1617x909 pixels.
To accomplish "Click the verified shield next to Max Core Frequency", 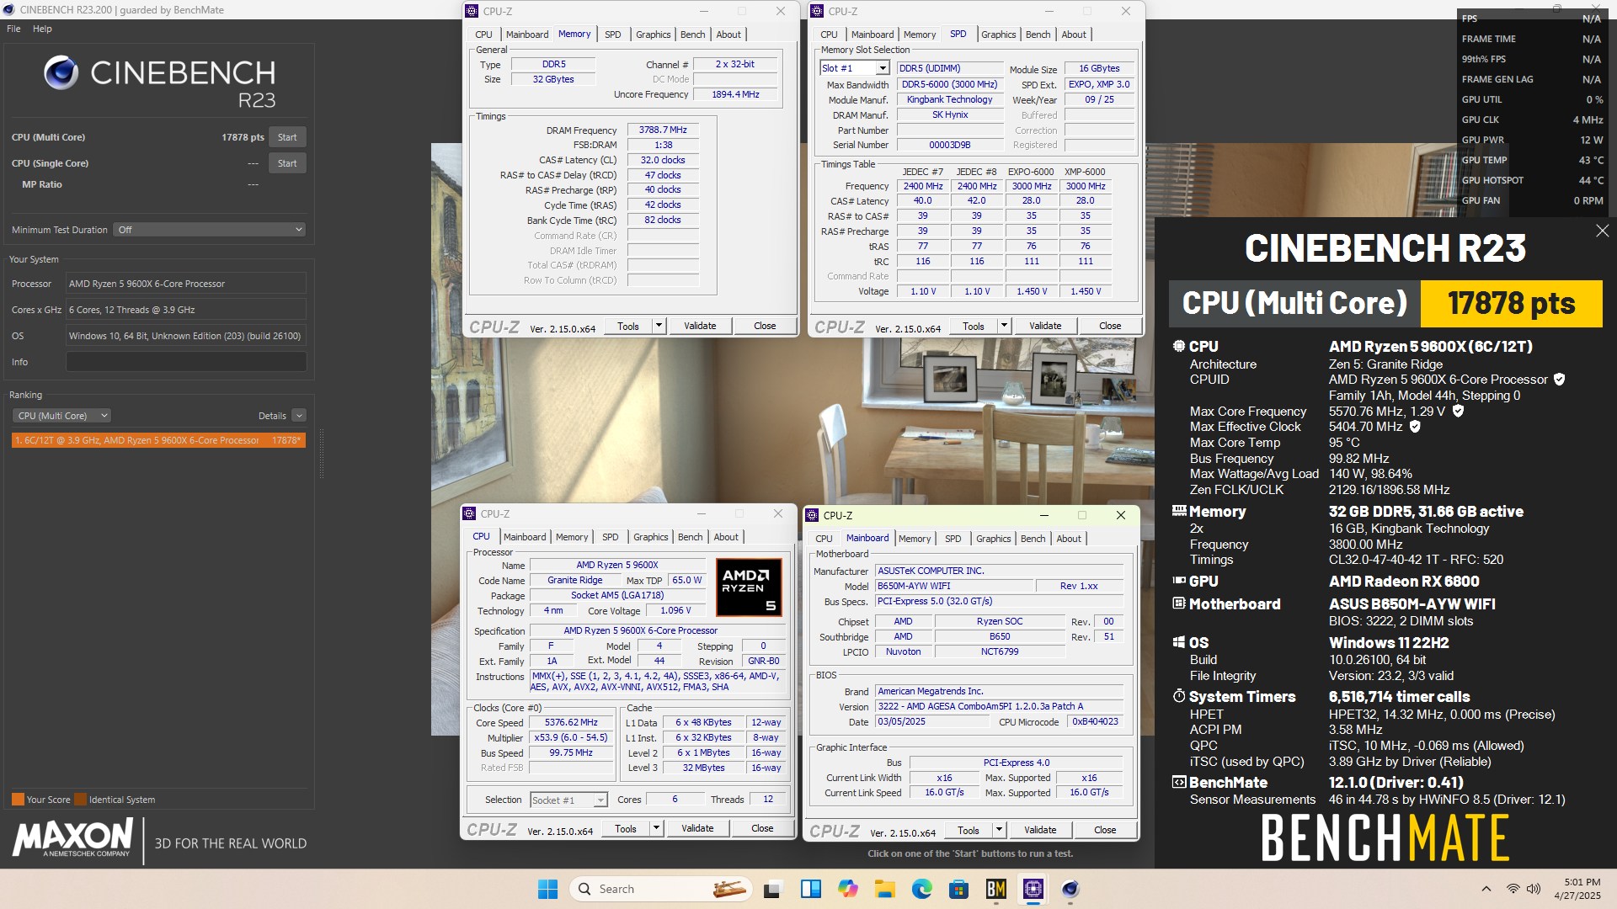I will pos(1458,411).
